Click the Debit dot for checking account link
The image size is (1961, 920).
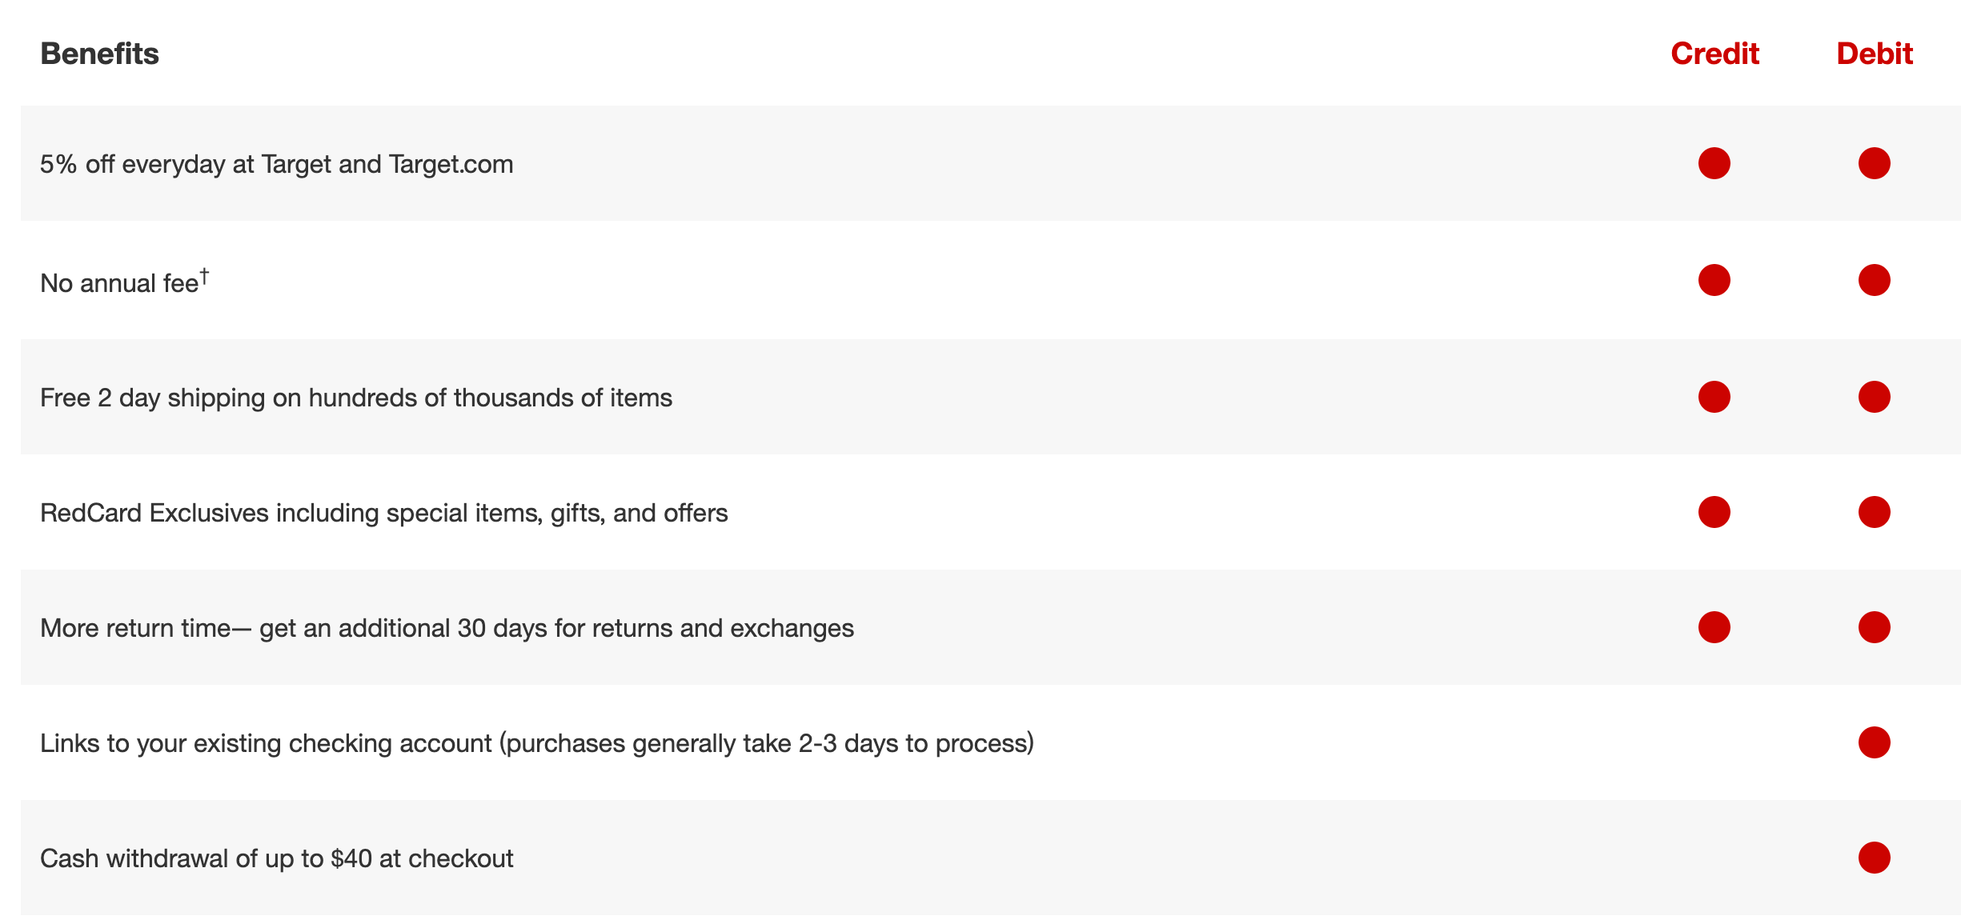point(1874,742)
